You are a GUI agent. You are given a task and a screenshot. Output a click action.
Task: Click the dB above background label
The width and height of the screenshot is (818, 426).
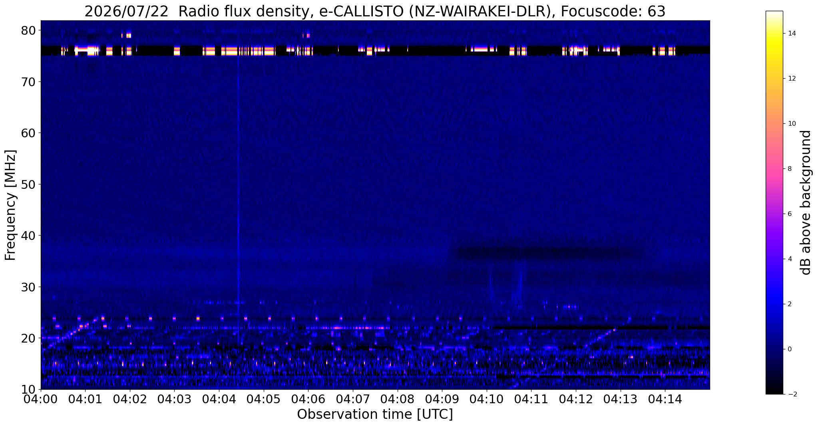(806, 202)
